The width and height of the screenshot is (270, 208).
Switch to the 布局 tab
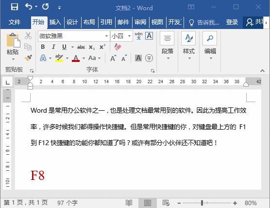(89, 22)
